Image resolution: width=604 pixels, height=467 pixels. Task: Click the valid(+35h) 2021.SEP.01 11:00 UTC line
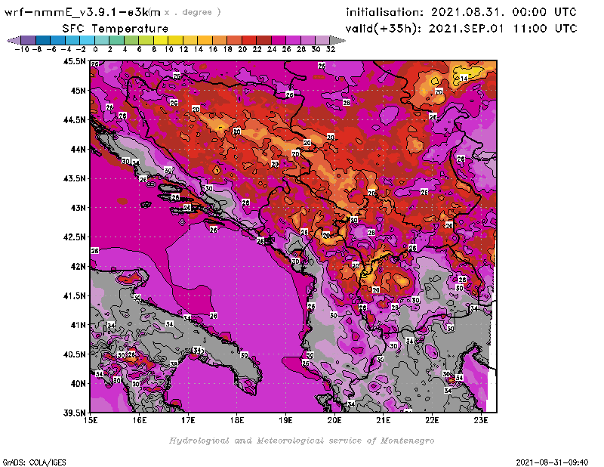(x=461, y=29)
